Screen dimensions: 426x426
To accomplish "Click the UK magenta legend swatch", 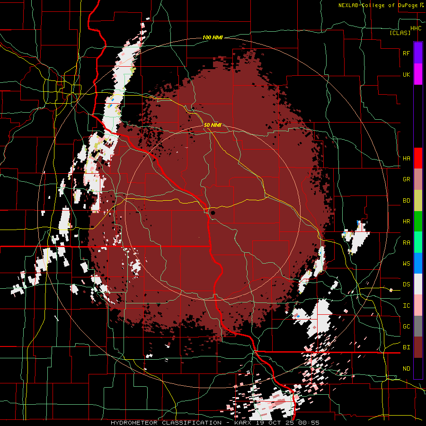I will [418, 74].
